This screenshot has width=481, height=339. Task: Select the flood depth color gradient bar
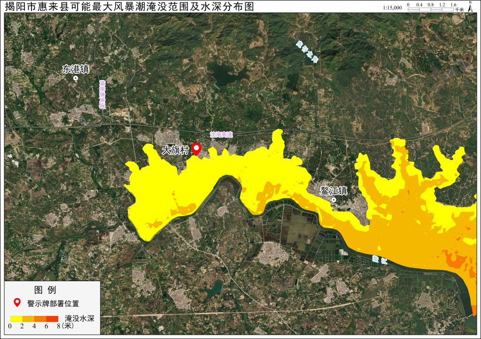point(34,319)
